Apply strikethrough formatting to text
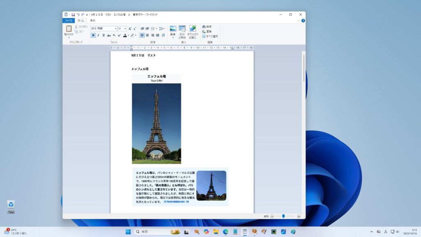421x237 pixels. [x=109, y=35]
